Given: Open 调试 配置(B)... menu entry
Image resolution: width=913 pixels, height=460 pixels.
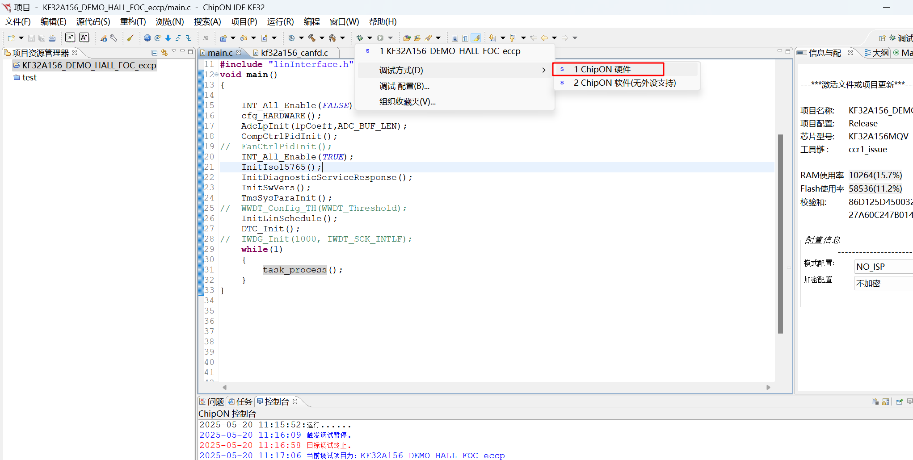Looking at the screenshot, I should click(x=455, y=86).
